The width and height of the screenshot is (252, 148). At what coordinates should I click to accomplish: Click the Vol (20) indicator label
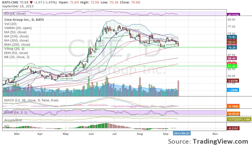pos(10,24)
